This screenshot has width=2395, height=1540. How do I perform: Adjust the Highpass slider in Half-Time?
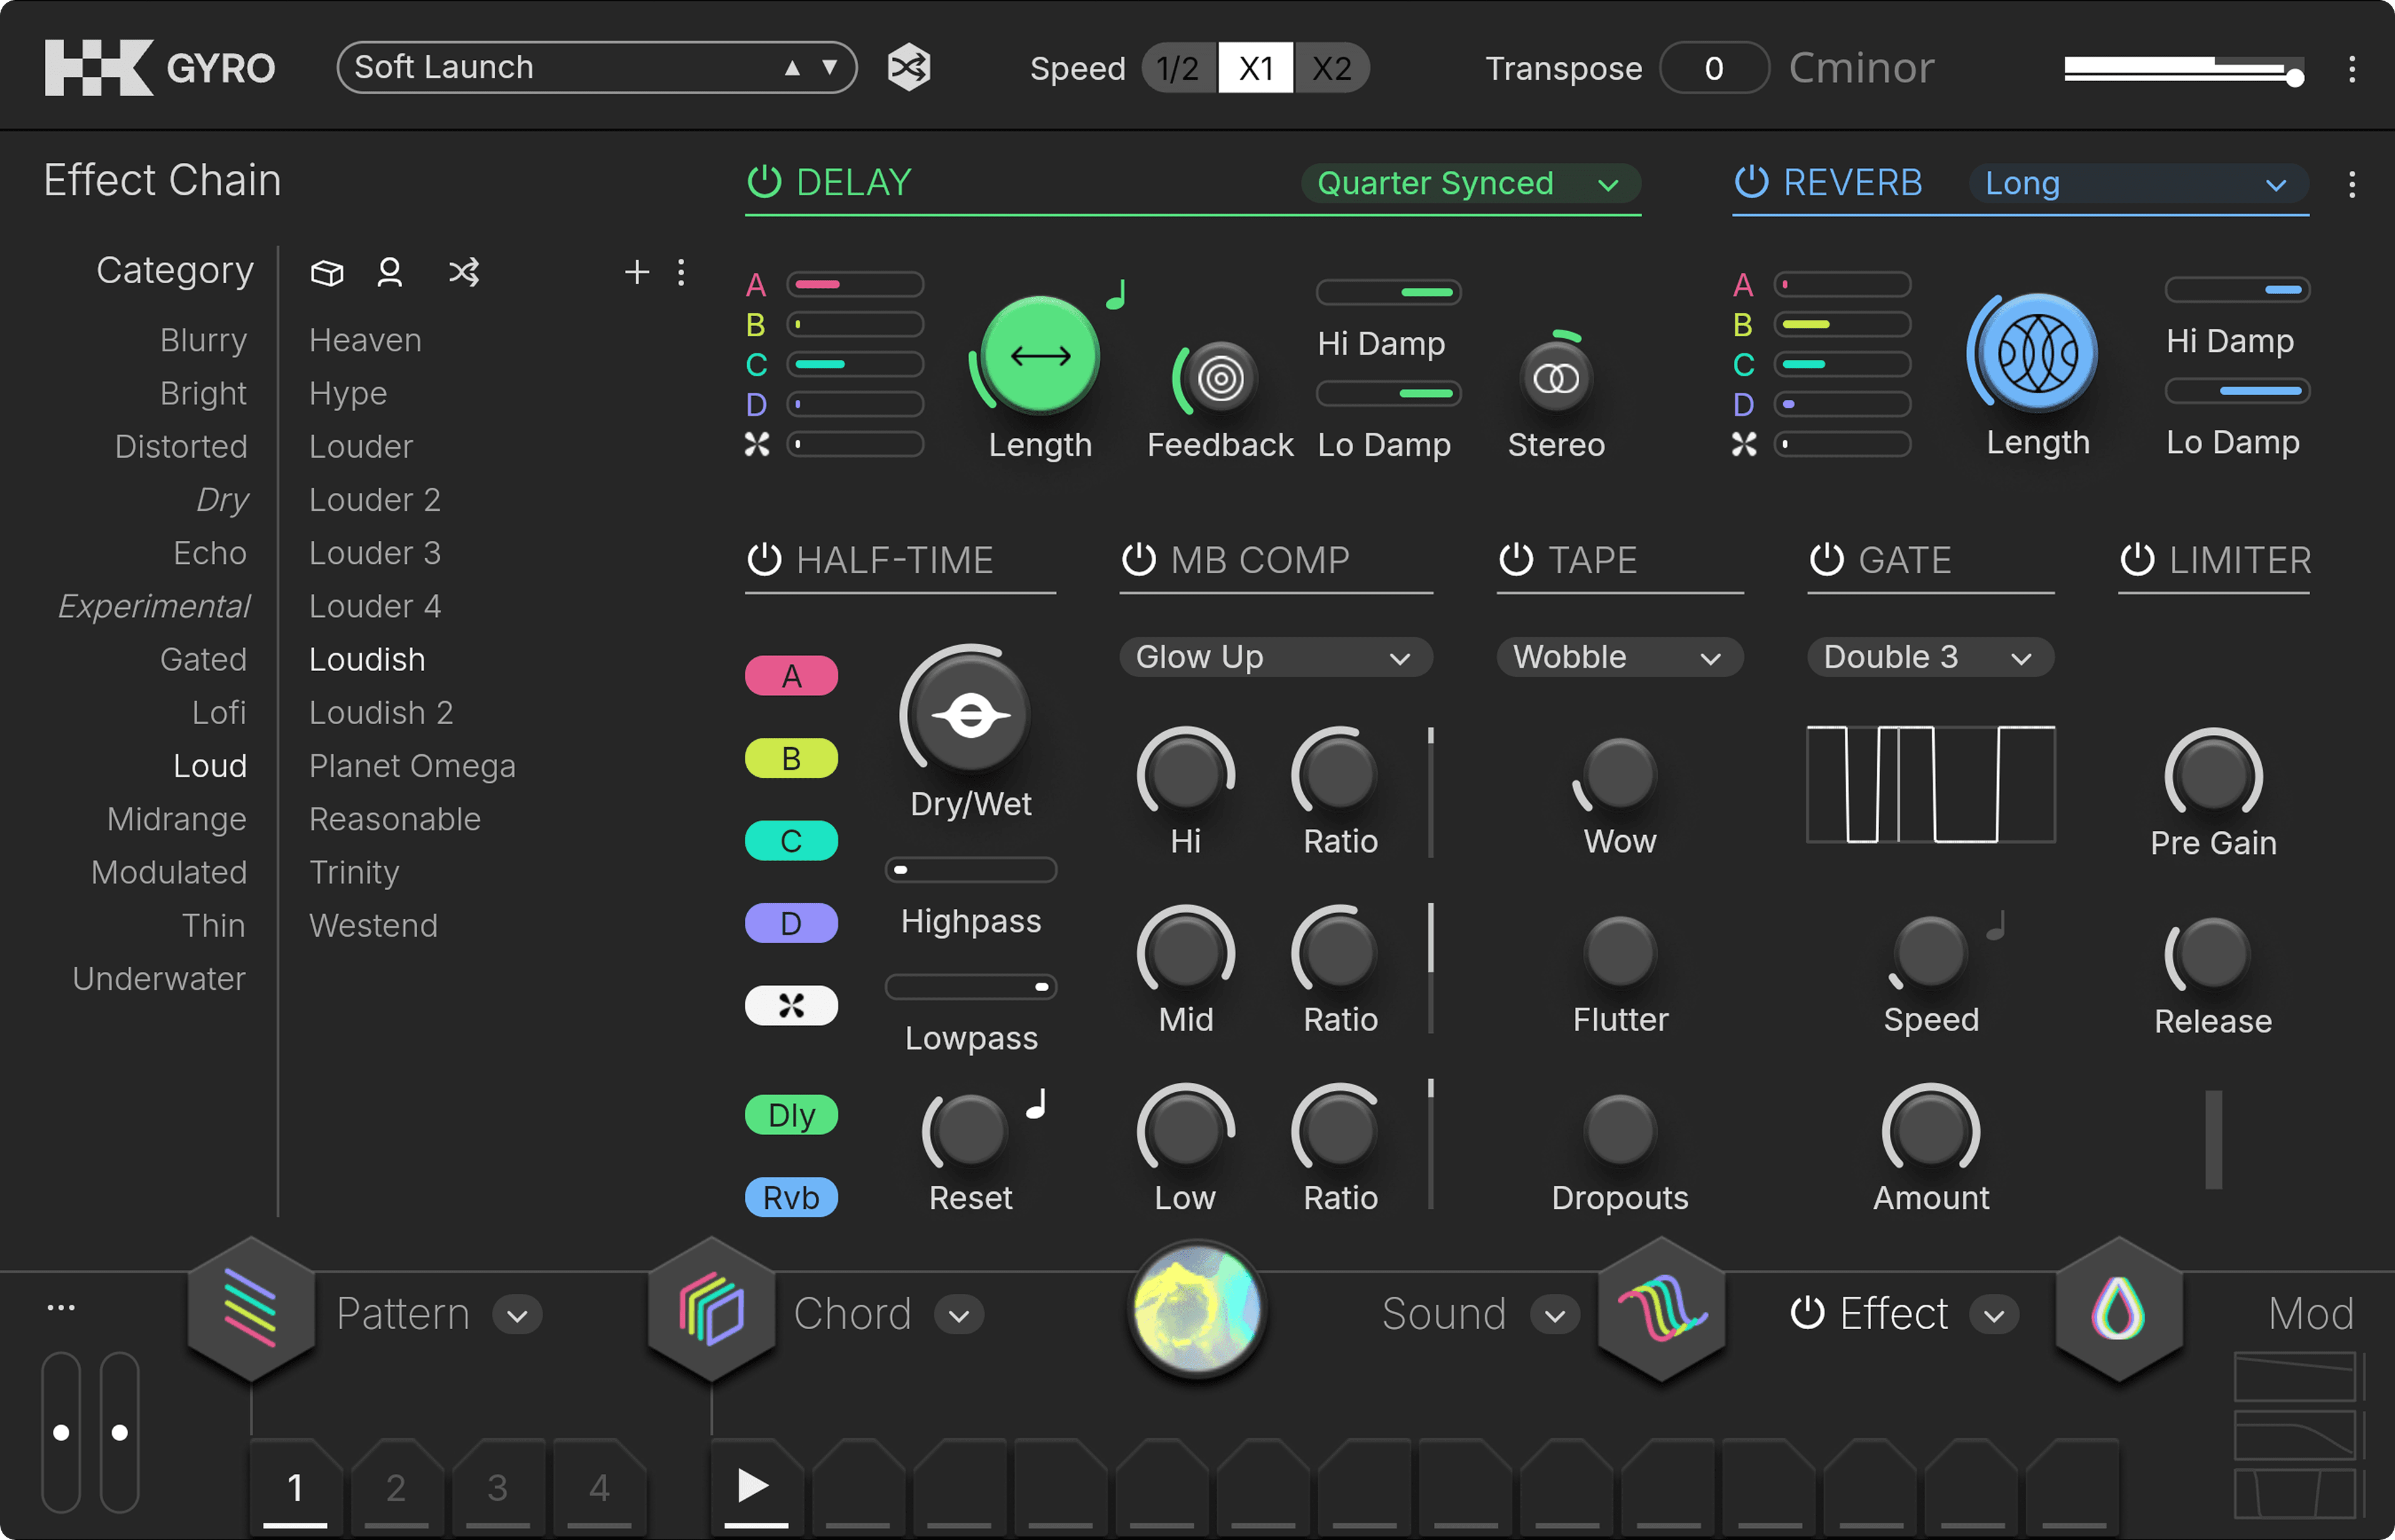point(970,870)
